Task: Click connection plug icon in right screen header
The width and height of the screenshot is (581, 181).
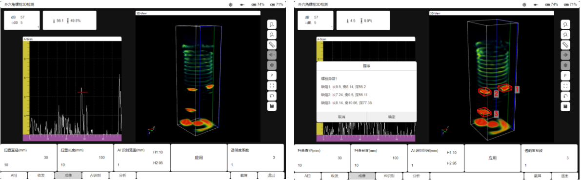Action: tap(536, 4)
